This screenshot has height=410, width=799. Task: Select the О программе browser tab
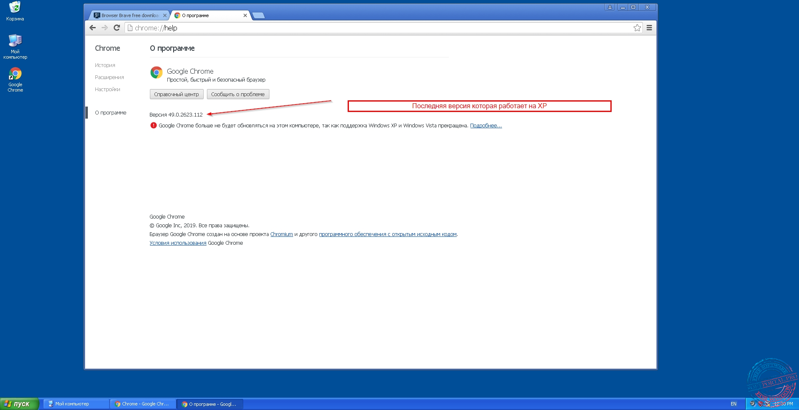tap(210, 15)
